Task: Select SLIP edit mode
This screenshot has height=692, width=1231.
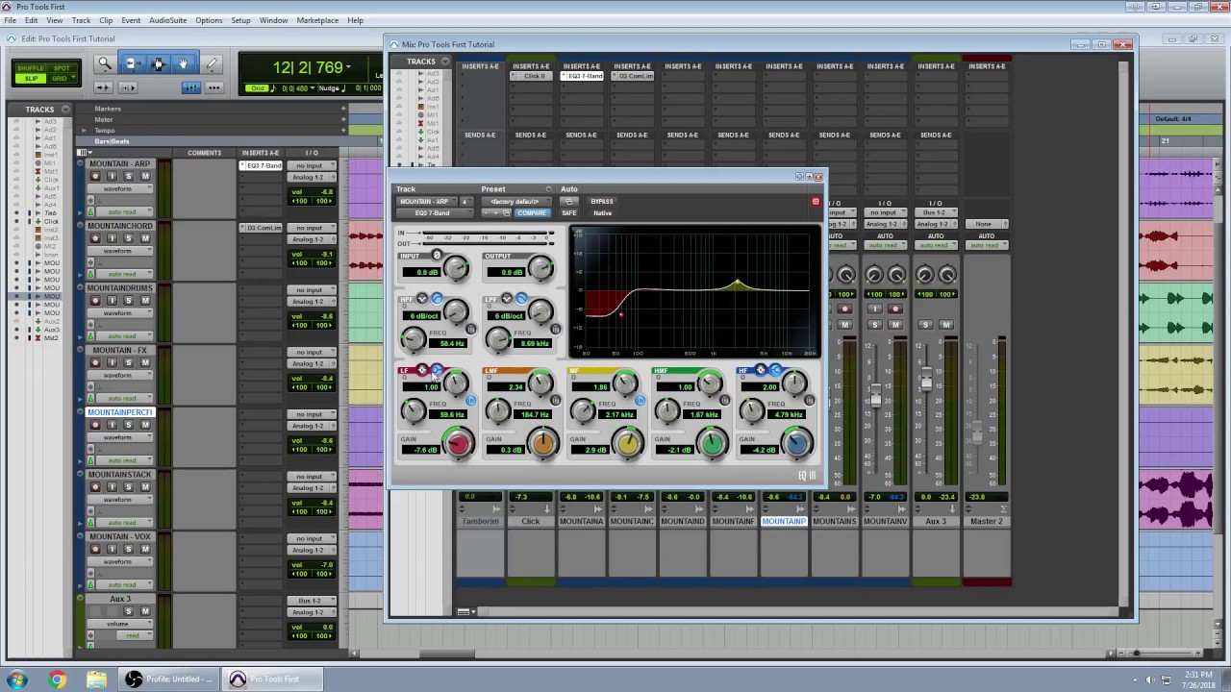Action: [32, 79]
